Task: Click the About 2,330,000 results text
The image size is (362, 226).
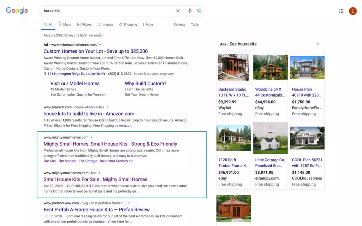Action: [73, 35]
